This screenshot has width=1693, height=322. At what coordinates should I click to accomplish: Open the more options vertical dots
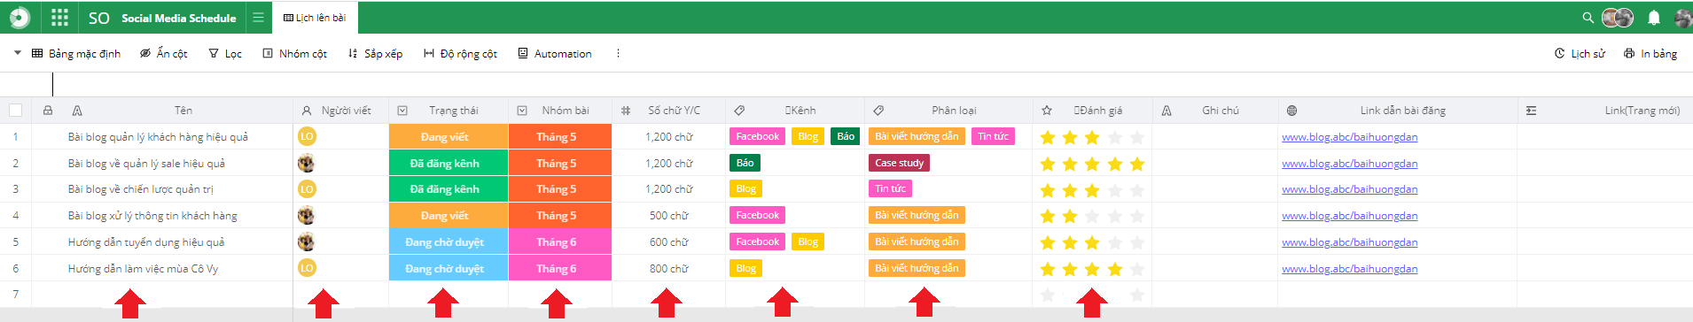pos(618,53)
